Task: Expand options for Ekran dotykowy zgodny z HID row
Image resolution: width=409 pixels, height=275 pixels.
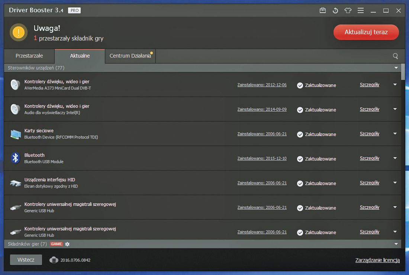Action: (395, 183)
